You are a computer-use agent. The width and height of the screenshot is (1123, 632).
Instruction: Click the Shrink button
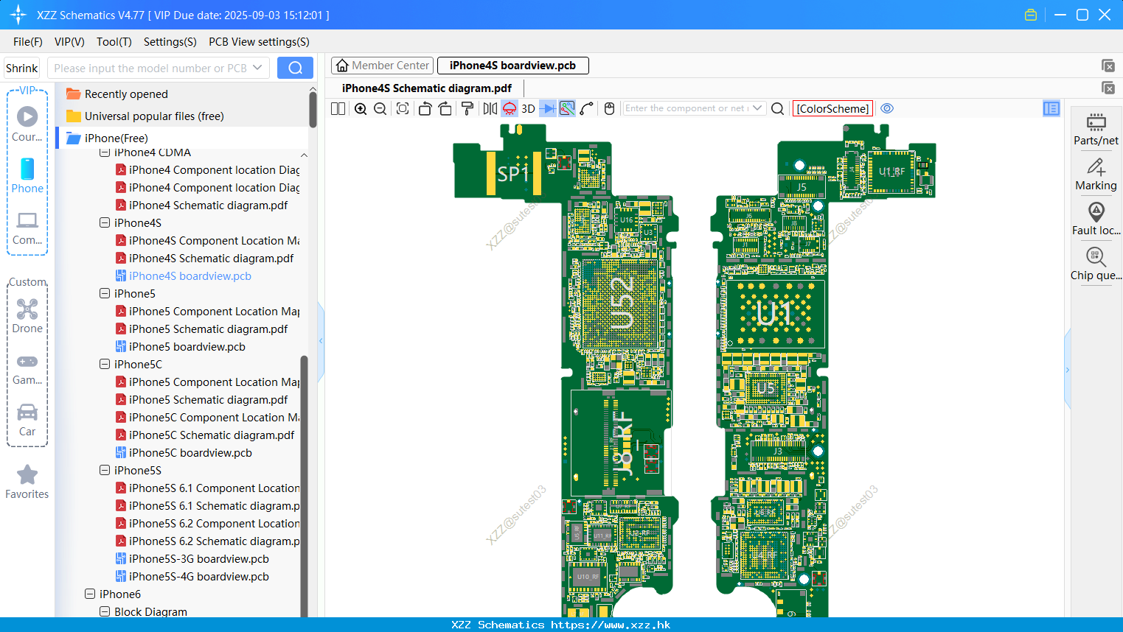pyautogui.click(x=22, y=68)
